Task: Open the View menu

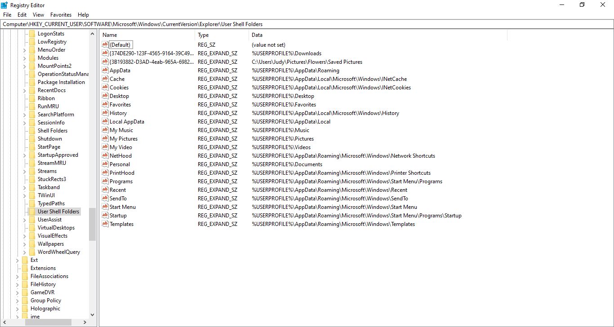Action: pyautogui.click(x=38, y=14)
